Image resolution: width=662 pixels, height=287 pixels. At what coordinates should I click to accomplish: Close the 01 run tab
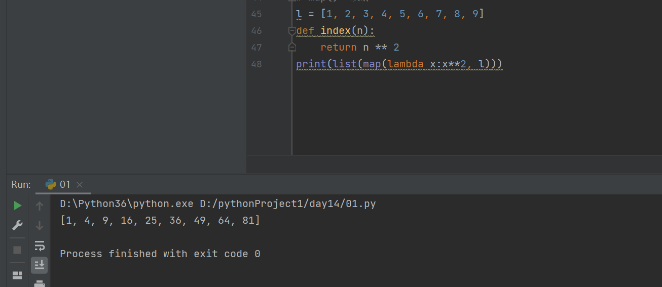(x=80, y=185)
